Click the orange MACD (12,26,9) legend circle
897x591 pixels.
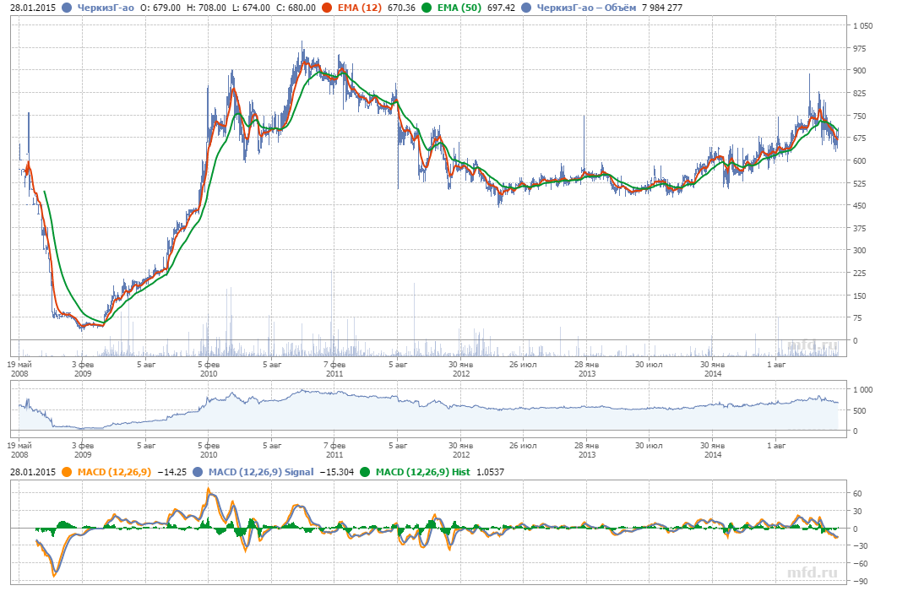point(67,472)
